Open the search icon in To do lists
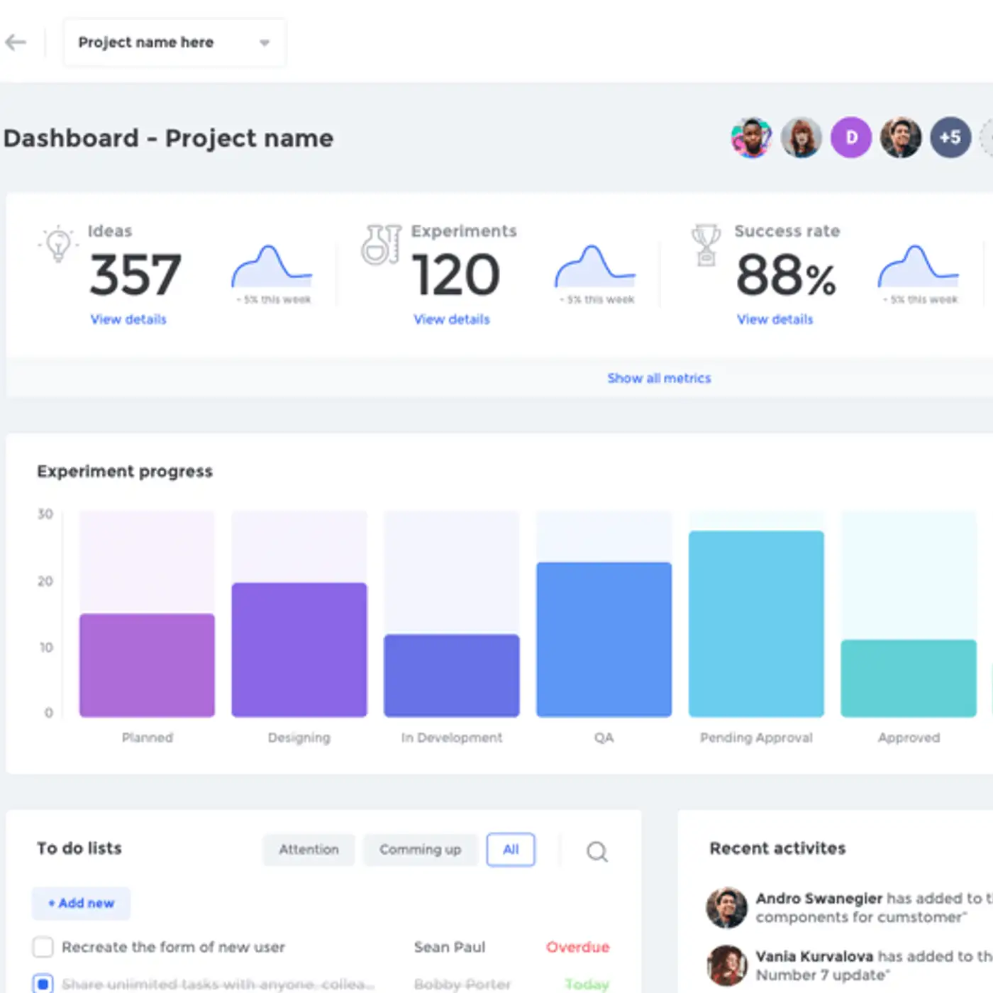 [597, 851]
